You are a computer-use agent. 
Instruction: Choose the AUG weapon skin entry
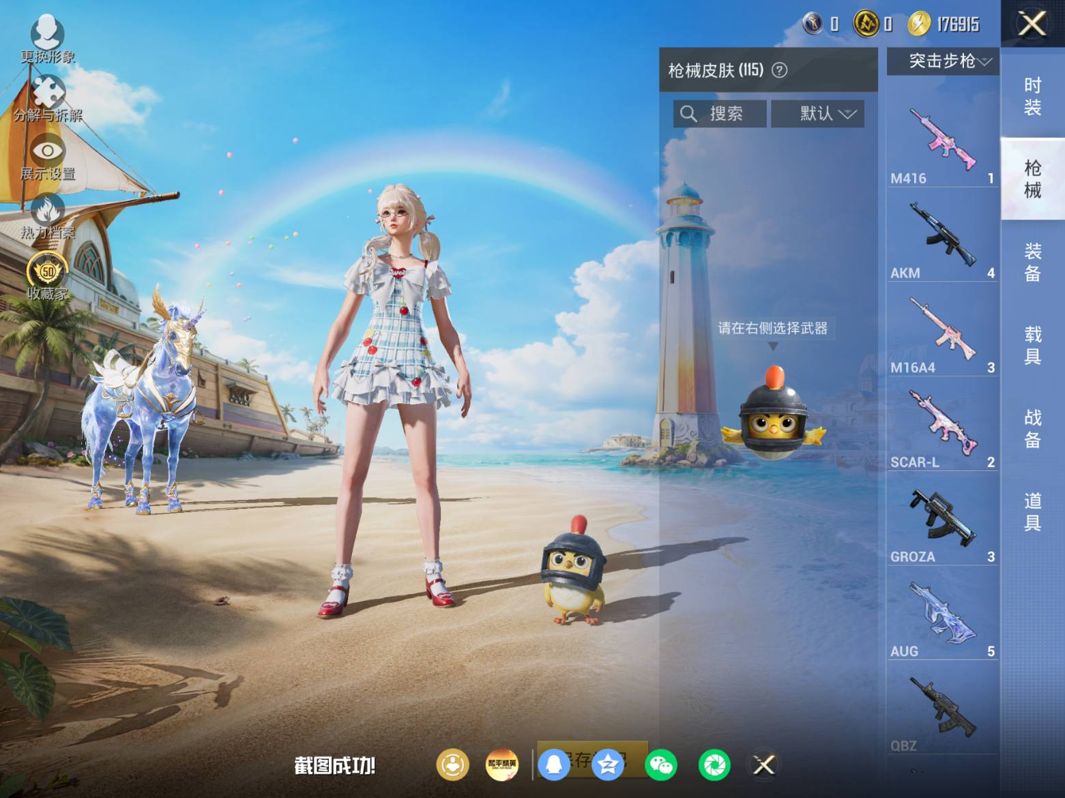[943, 615]
